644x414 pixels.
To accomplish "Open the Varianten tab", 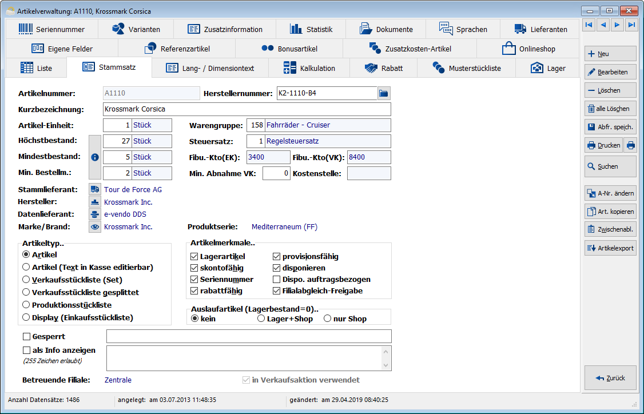I will tap(136, 29).
